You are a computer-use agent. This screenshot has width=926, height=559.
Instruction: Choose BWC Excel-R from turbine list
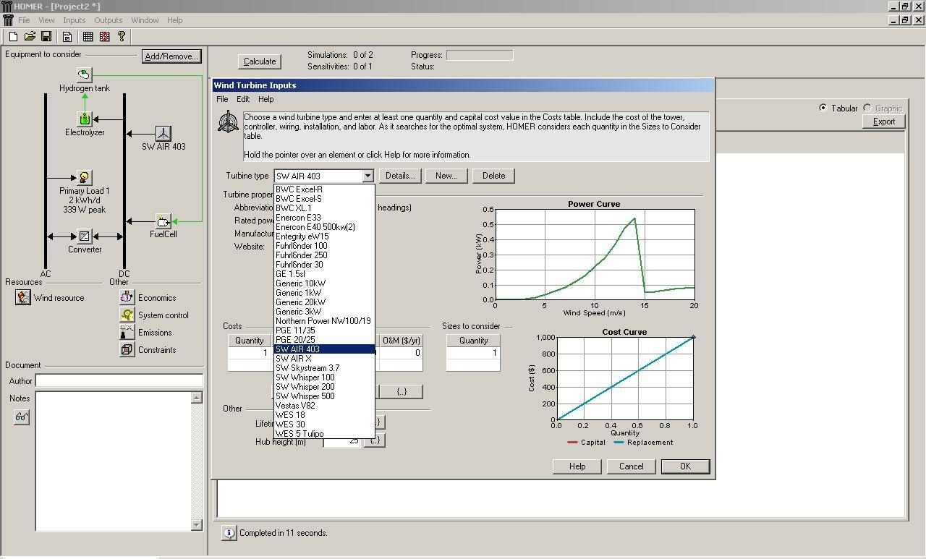click(324, 189)
